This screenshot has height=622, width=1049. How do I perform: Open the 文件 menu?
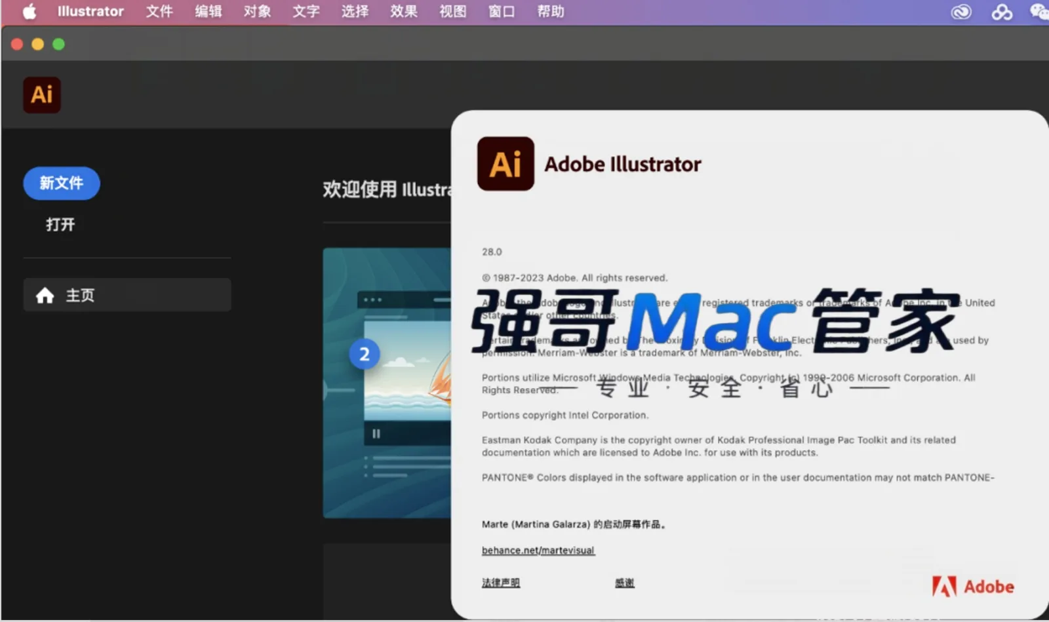159,12
